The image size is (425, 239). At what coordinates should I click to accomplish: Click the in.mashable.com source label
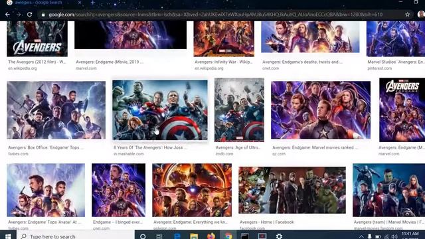coord(128,153)
